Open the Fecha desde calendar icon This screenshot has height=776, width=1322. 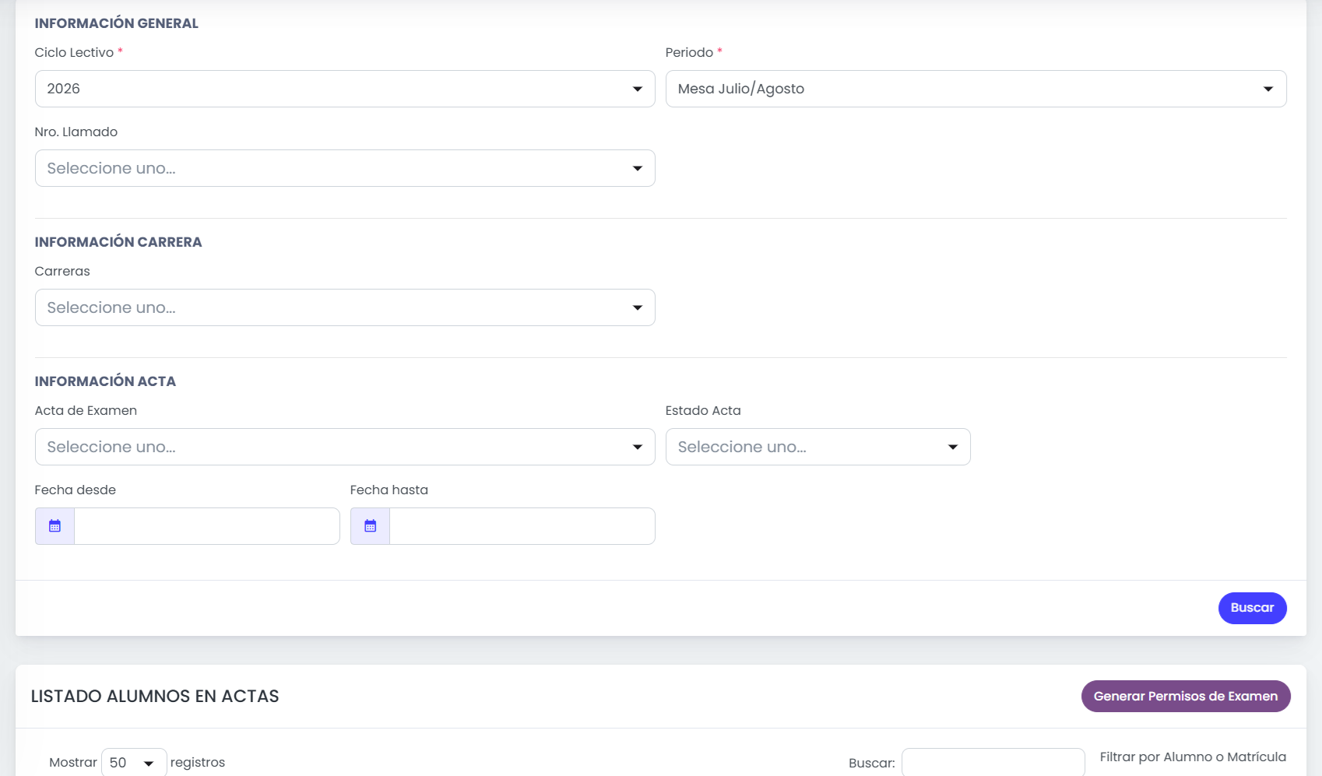click(54, 526)
